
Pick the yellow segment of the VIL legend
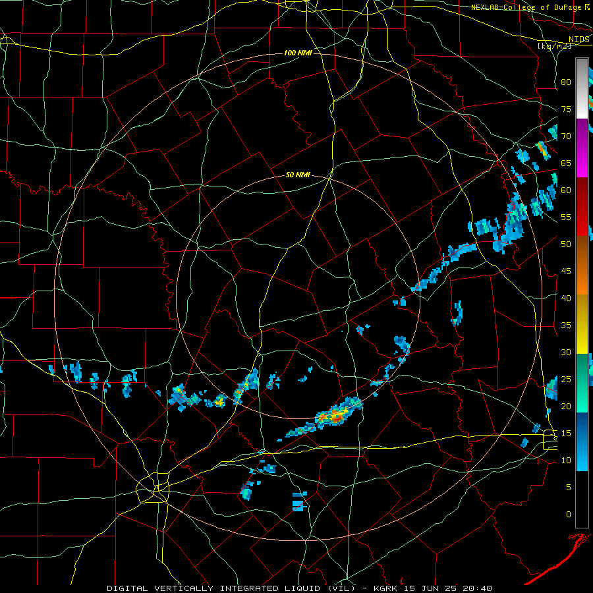(582, 324)
